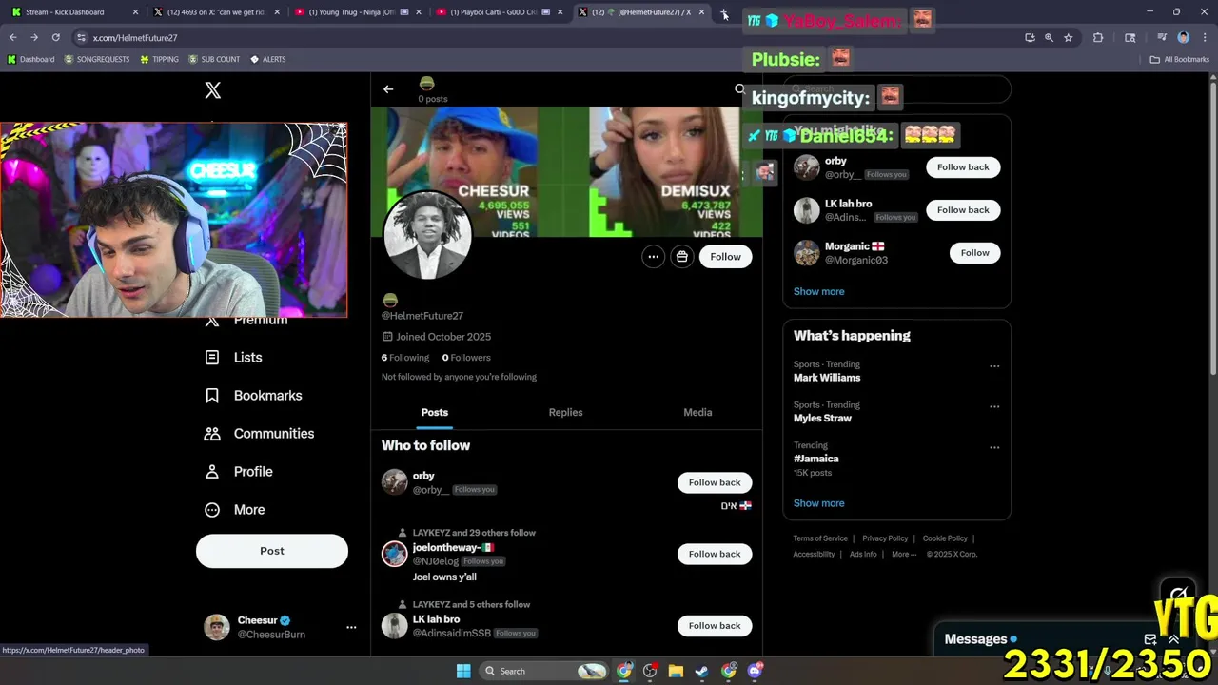Open Communities in the sidebar

tap(260, 434)
